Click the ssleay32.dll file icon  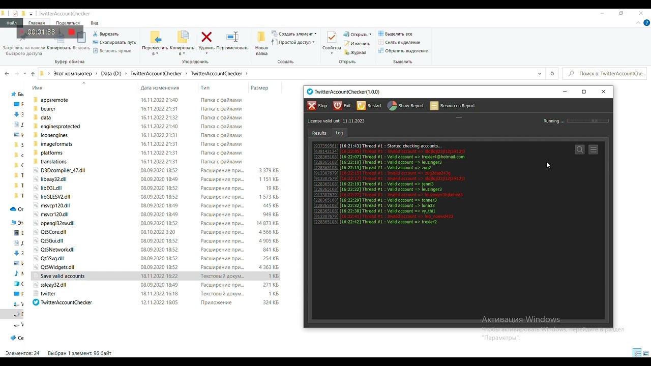[36, 285]
